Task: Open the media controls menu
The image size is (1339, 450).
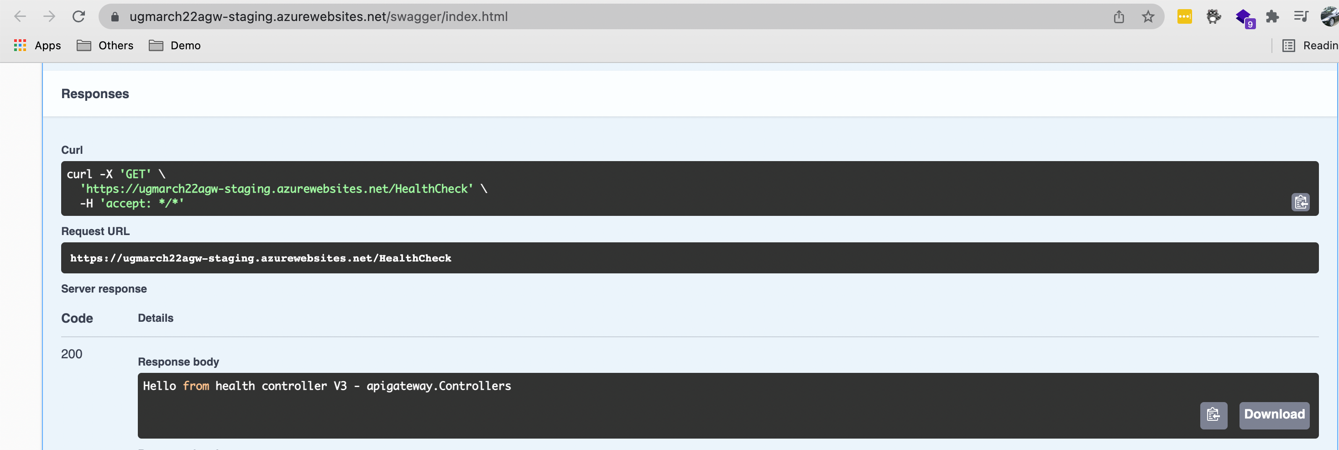Action: pyautogui.click(x=1301, y=16)
